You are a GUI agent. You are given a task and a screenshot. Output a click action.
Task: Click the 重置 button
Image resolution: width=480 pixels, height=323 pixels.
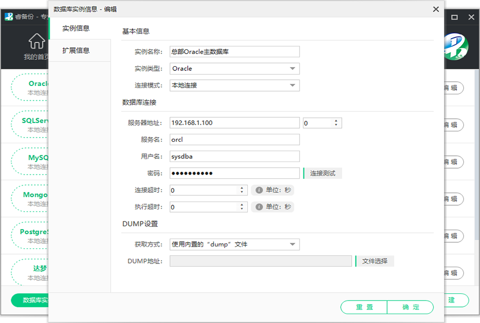pos(364,307)
